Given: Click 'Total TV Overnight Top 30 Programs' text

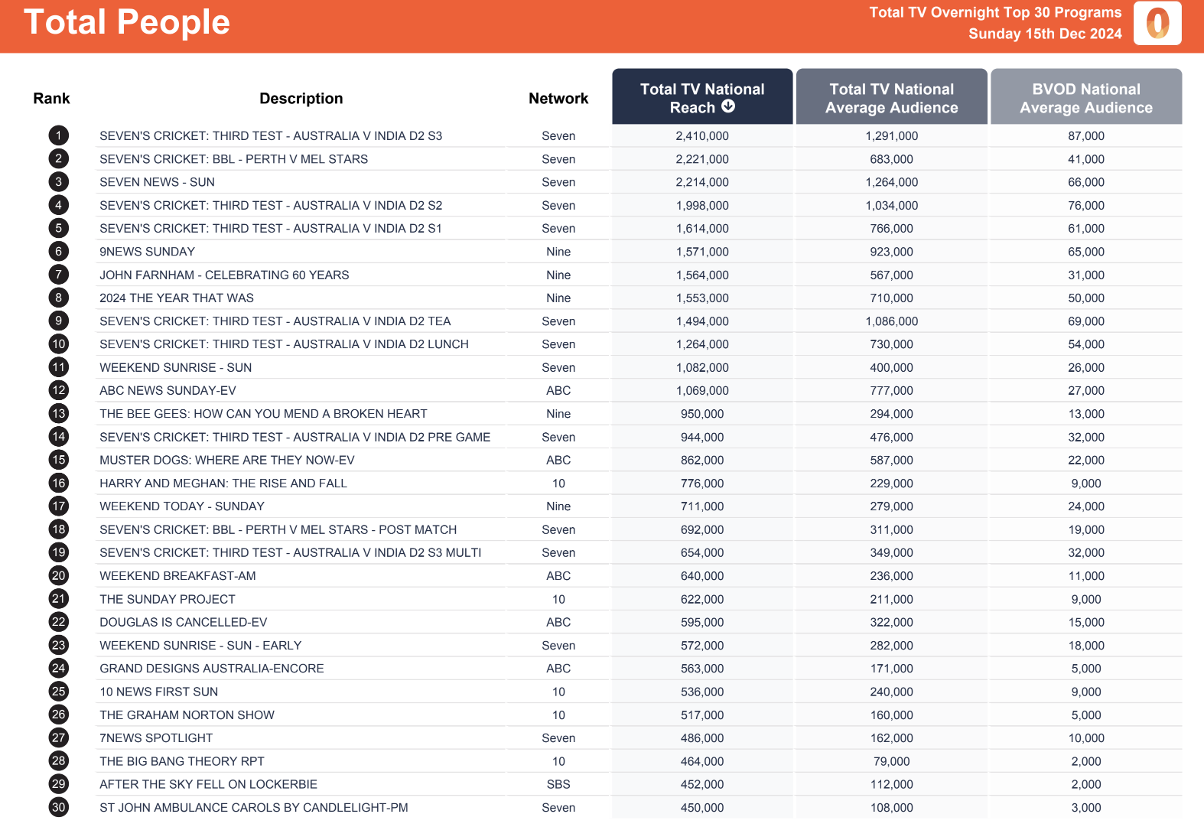Looking at the screenshot, I should (995, 12).
